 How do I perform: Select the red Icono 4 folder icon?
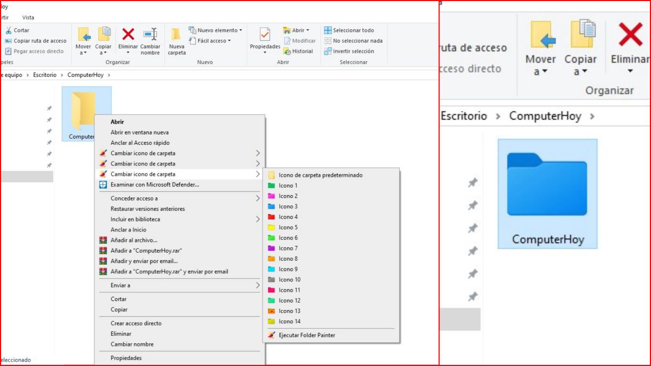288,216
